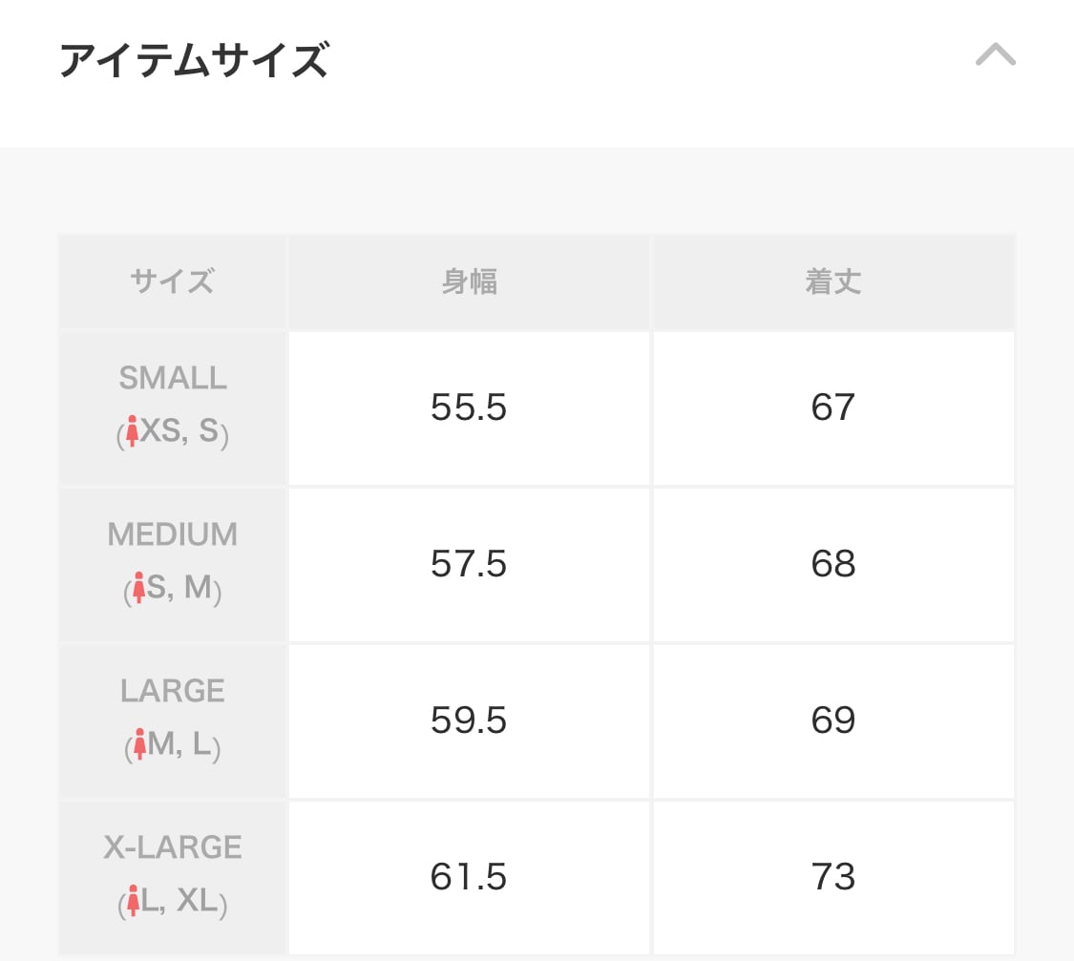Screen dimensions: 1074x961
Task: Click the 67 length cell
Action: point(833,407)
